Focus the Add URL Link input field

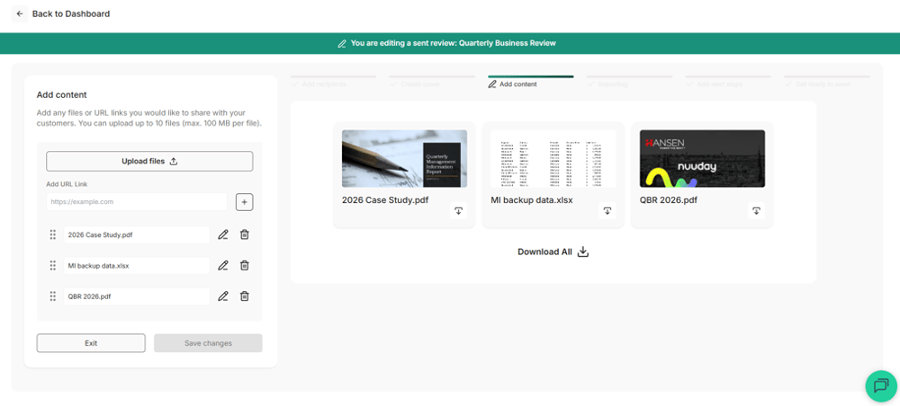(x=137, y=201)
